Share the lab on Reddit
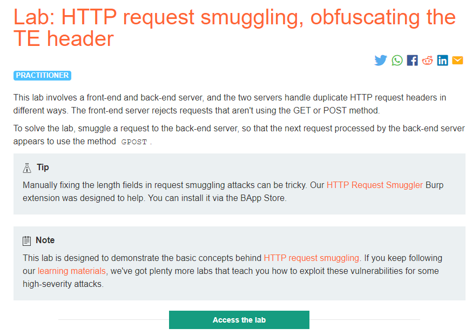 (x=427, y=60)
